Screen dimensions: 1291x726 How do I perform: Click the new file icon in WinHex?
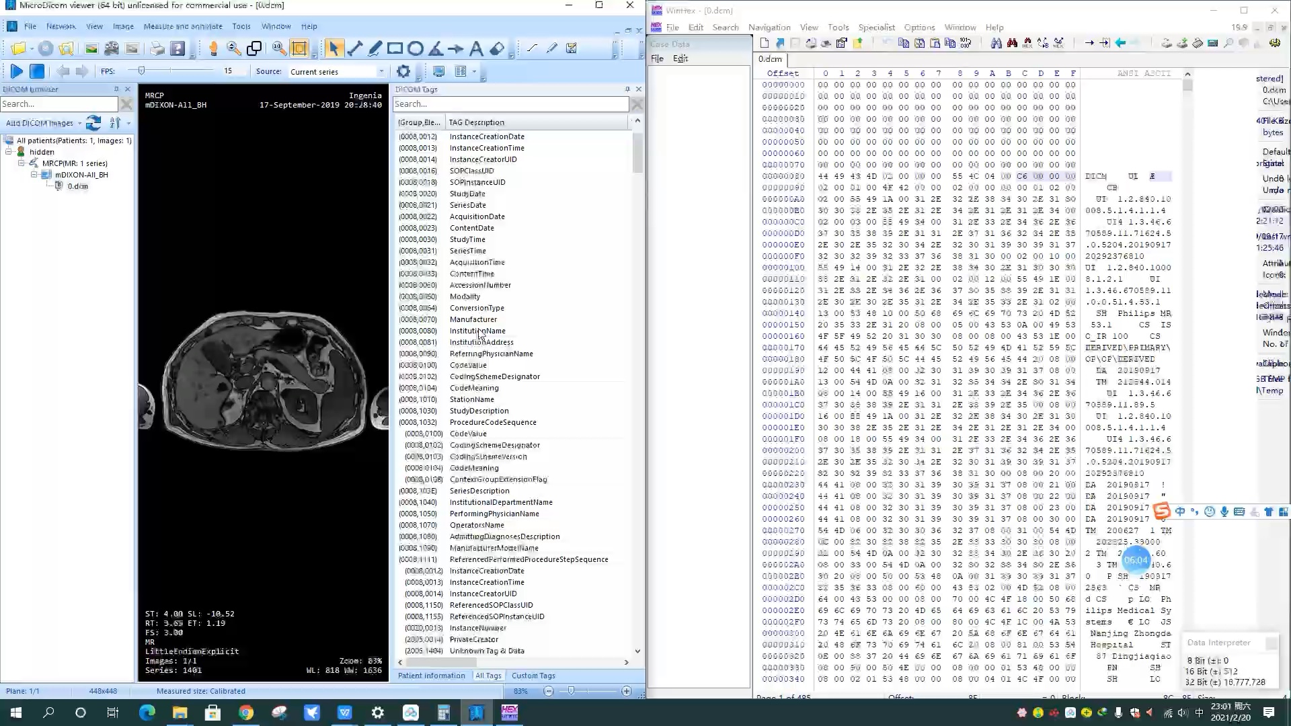[765, 43]
